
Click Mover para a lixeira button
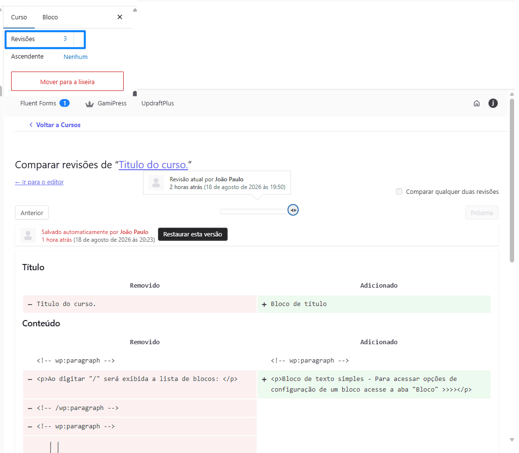(x=67, y=81)
